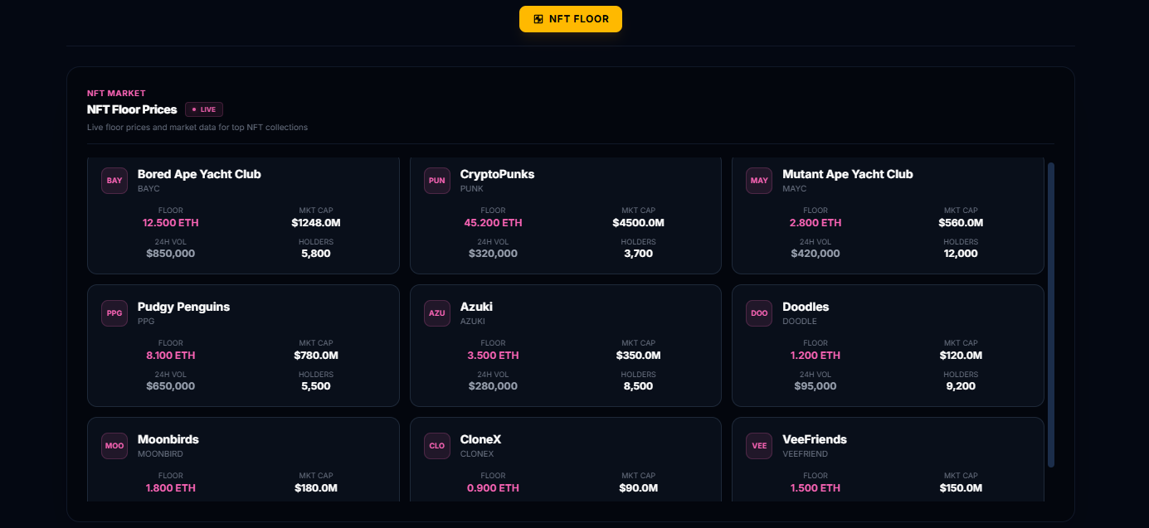1149x528 pixels.
Task: Click the 0.900 ETH floor price
Action: (493, 488)
